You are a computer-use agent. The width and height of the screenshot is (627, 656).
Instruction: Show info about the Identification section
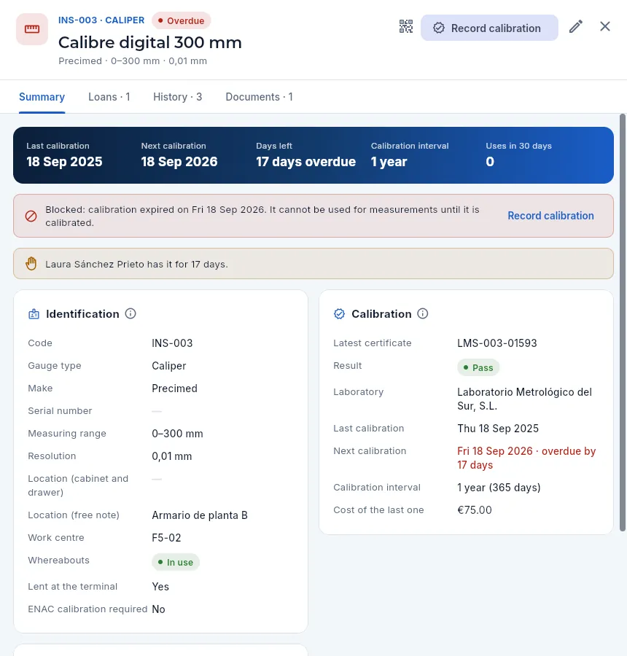(131, 313)
